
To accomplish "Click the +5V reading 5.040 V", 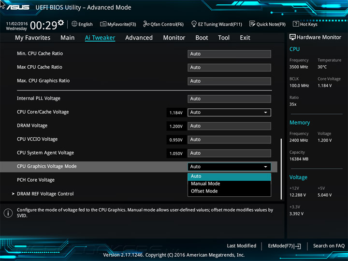I will tap(325, 195).
